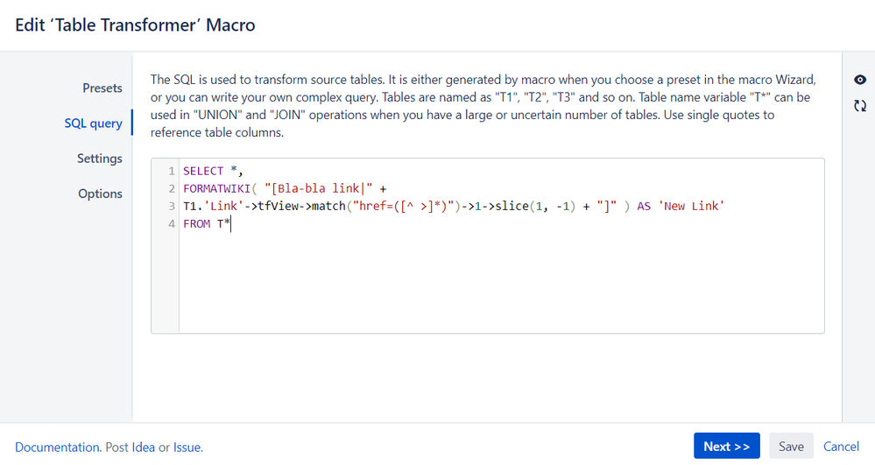Click the empty area of SQL editor
875x465 pixels.
tap(501, 282)
